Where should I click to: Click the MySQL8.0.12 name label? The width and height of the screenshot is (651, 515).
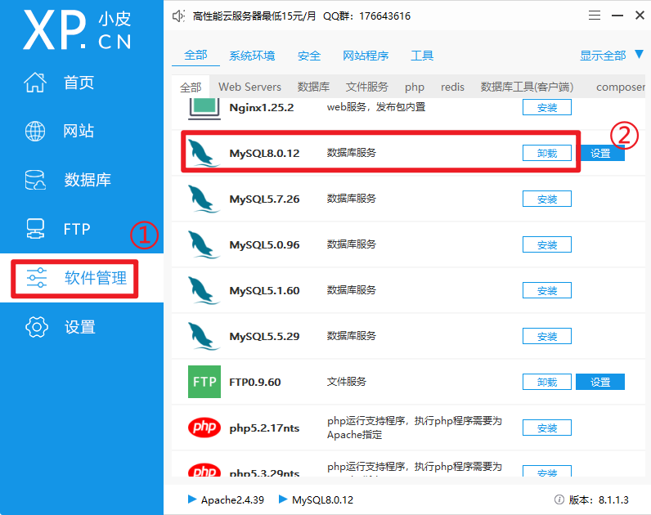[264, 153]
